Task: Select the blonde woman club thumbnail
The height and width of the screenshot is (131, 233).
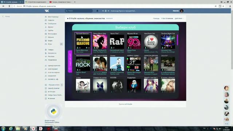Action: pyautogui.click(x=168, y=86)
